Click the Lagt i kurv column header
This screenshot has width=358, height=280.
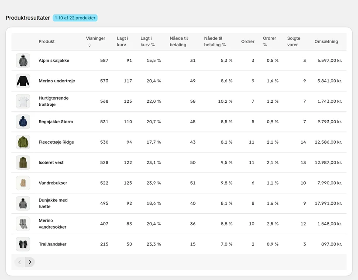click(x=123, y=41)
